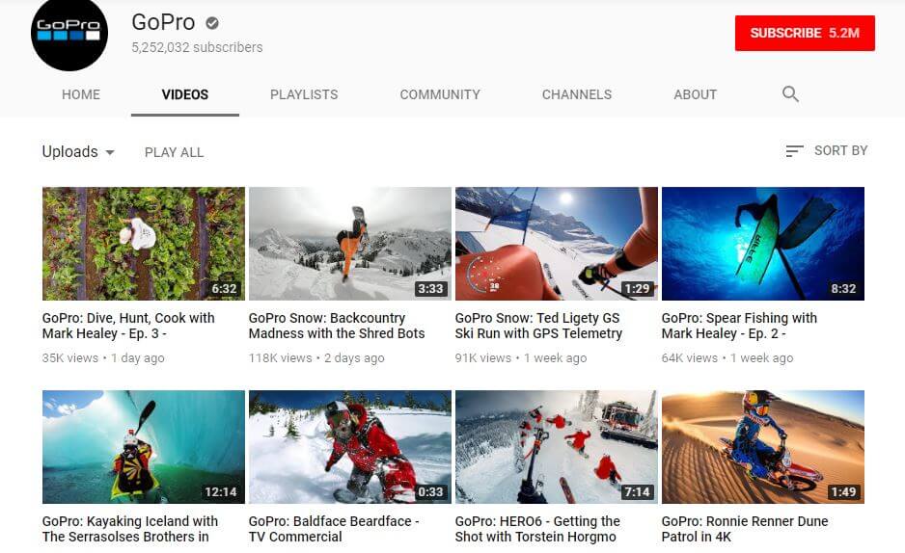This screenshot has height=553, width=905.
Task: Select the Videos tab
Action: point(184,94)
